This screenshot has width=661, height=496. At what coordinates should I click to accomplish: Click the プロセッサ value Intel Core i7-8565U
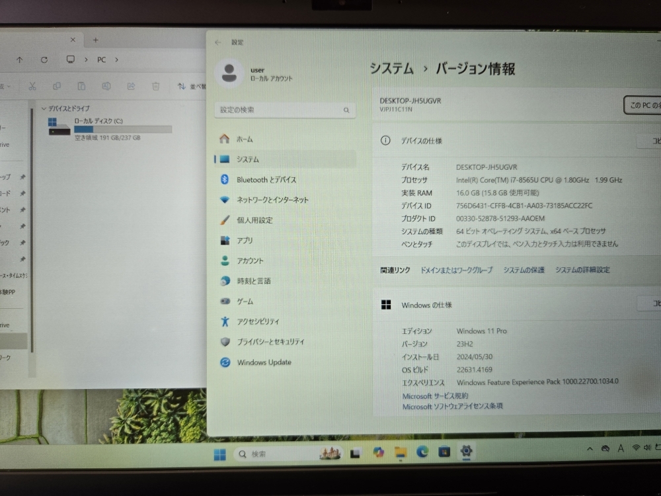click(539, 180)
